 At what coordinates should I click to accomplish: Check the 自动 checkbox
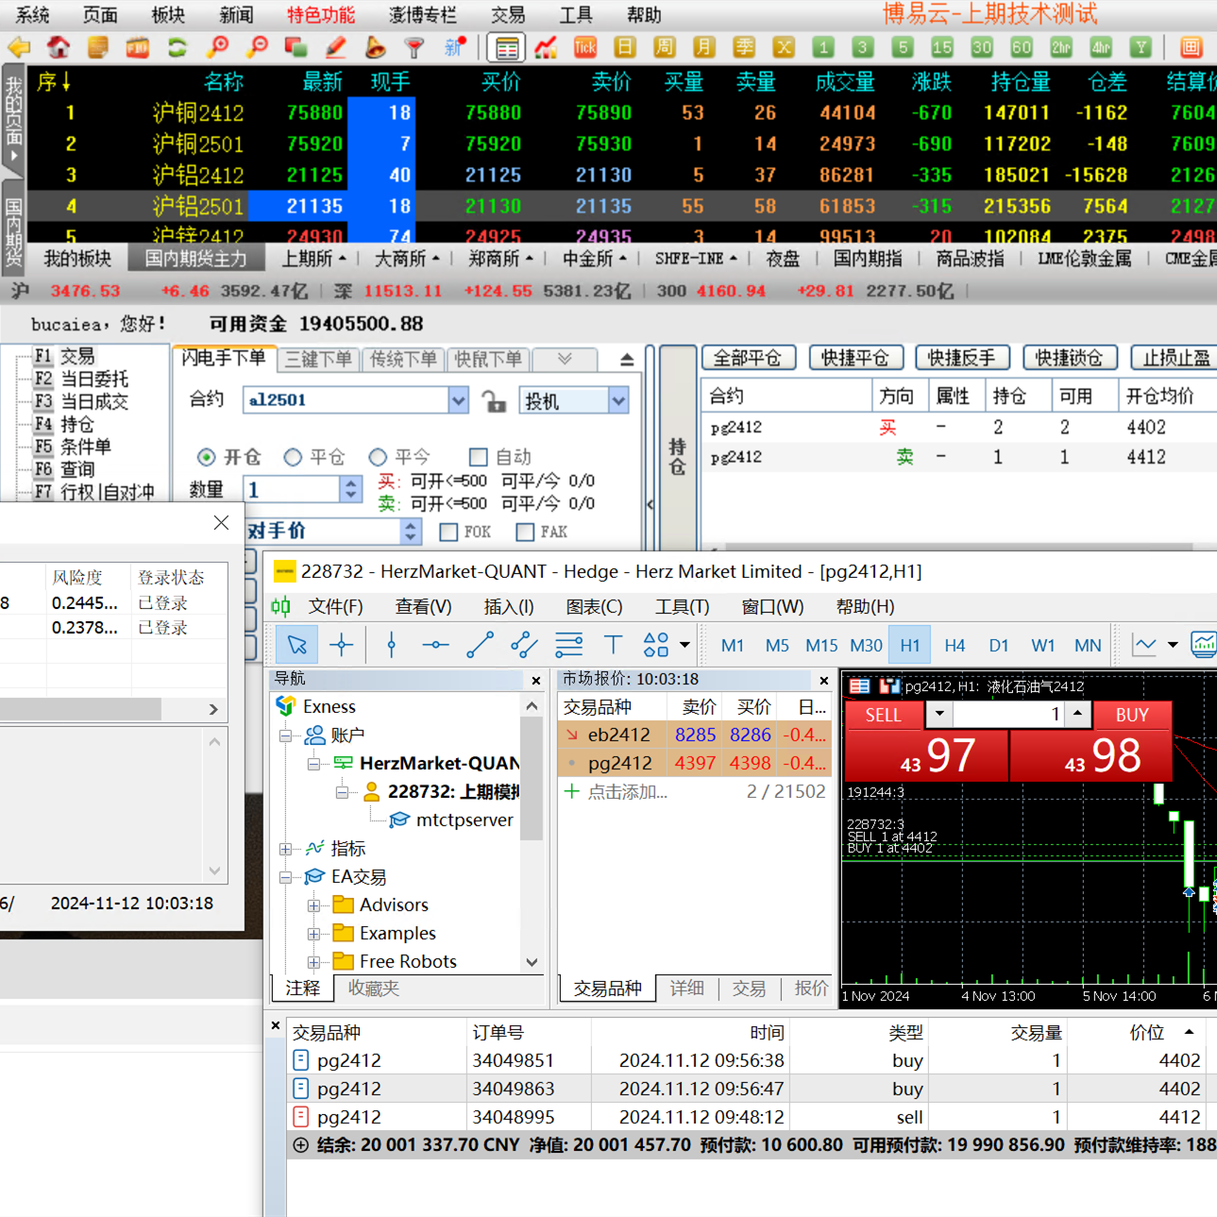tap(479, 457)
